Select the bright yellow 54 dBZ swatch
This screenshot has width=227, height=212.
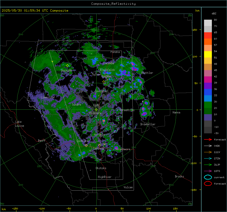point(208,54)
